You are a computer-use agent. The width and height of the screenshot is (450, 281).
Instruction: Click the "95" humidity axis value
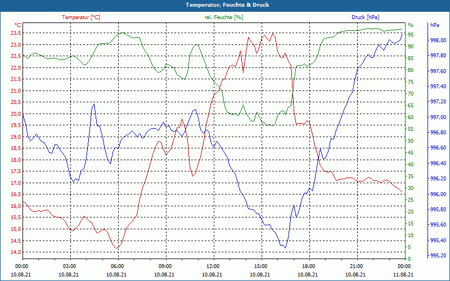(x=411, y=35)
